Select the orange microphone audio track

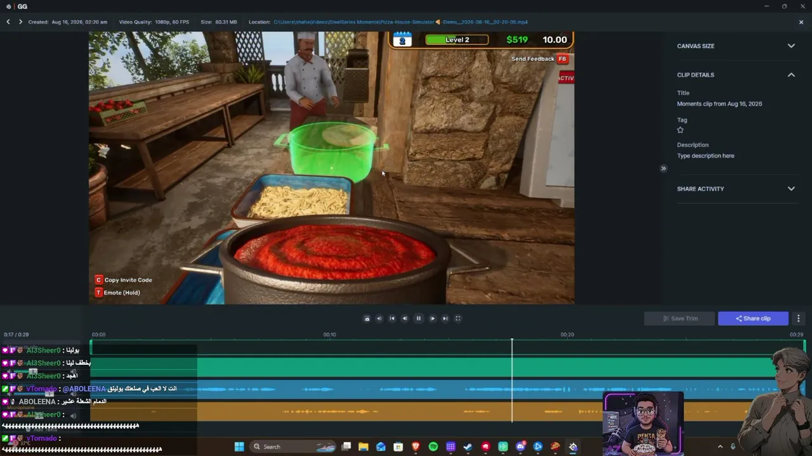(448, 412)
